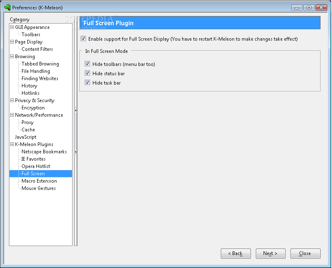Select Content Filters entry
The image size is (332, 268).
pos(37,49)
